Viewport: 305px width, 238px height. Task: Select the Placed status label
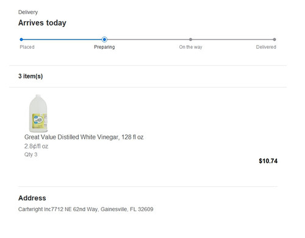[27, 47]
